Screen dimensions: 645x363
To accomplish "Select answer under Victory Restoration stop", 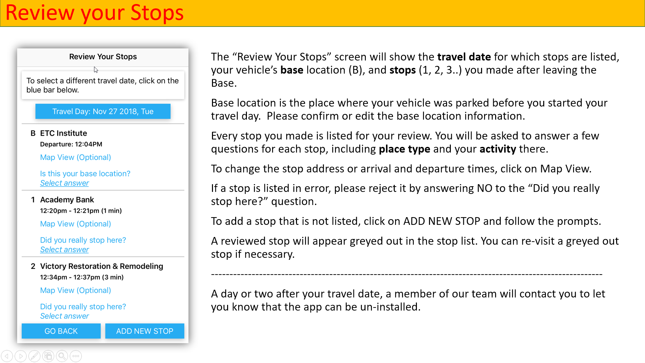I will (64, 316).
